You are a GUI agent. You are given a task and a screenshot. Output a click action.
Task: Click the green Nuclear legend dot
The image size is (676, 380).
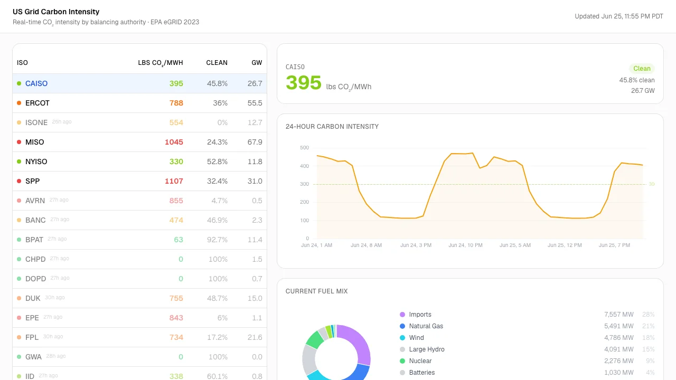tap(402, 361)
